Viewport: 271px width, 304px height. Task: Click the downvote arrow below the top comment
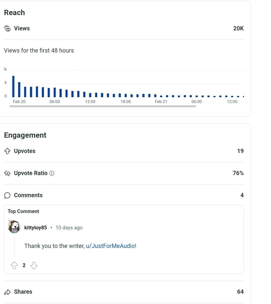click(x=34, y=265)
